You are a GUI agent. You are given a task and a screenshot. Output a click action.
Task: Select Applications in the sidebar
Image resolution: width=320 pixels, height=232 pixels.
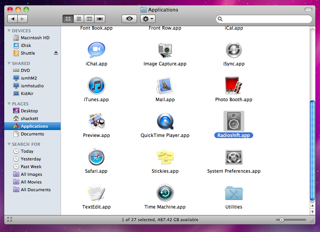pyautogui.click(x=32, y=126)
